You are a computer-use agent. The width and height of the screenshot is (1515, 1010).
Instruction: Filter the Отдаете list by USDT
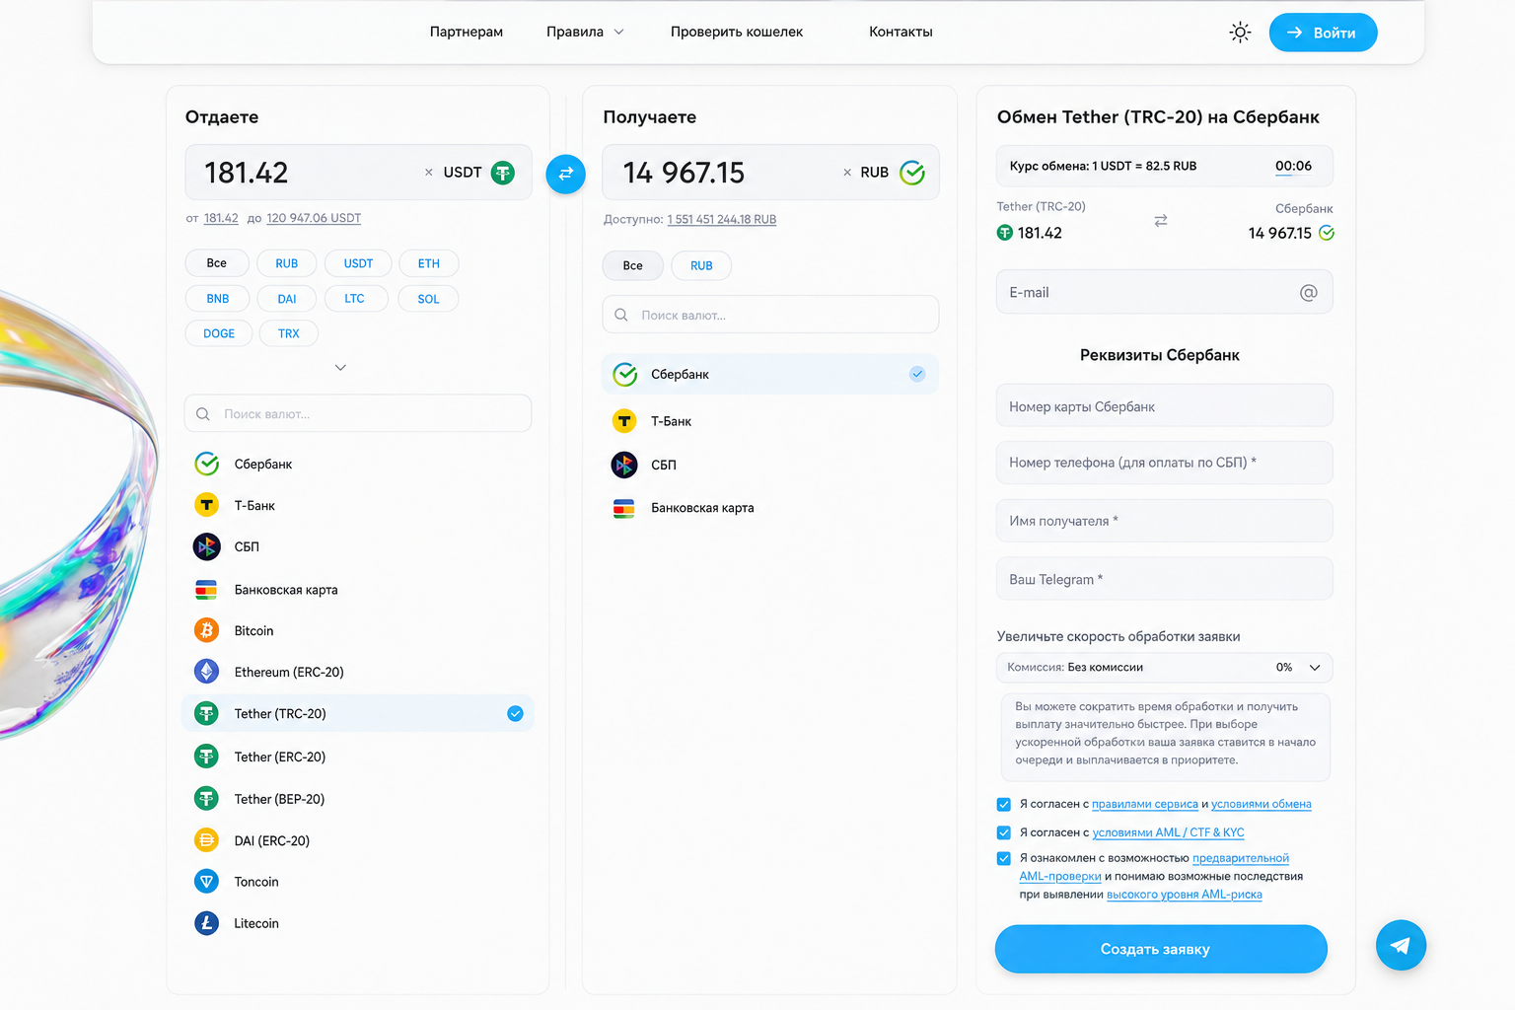coord(358,263)
